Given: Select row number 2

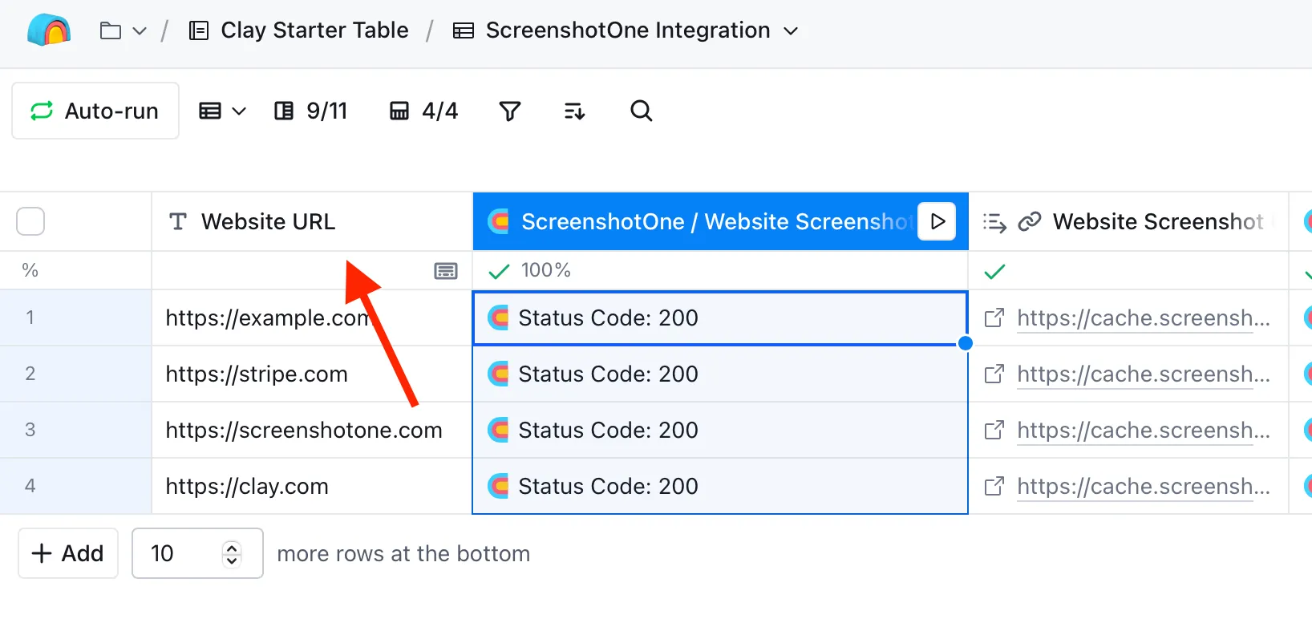Looking at the screenshot, I should click(x=30, y=374).
